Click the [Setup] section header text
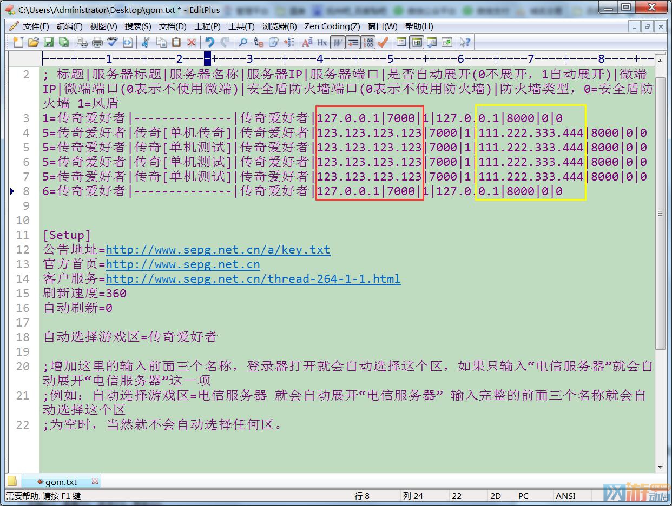This screenshot has width=672, height=506. (x=67, y=235)
